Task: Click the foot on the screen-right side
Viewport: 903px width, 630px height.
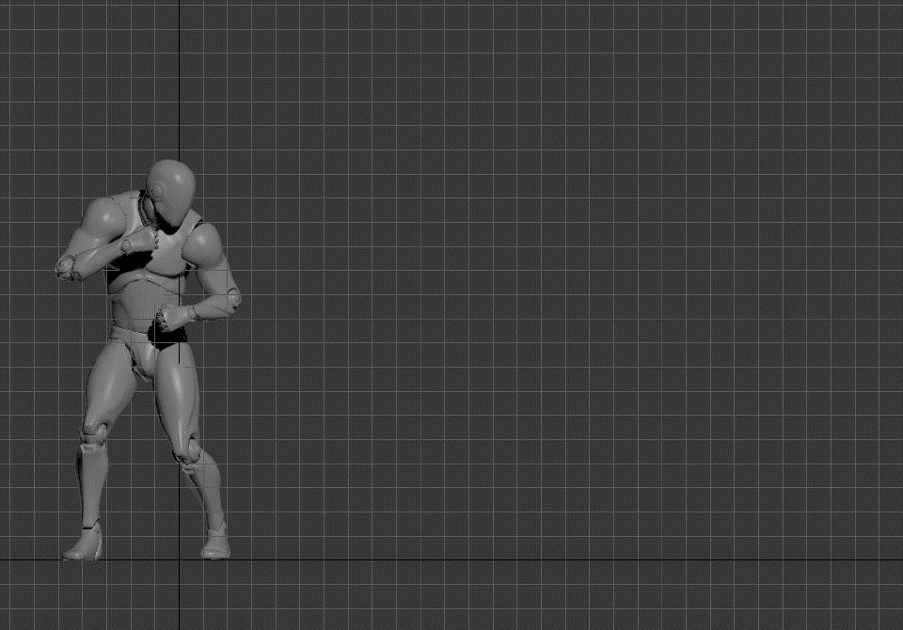Action: (x=215, y=544)
